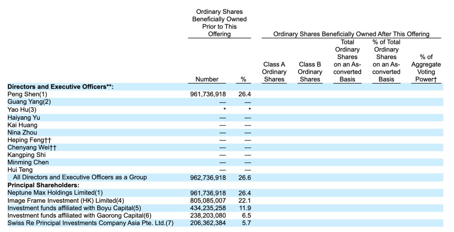Viewport: 454px width, 232px height.
Task: Click the asterisk in Yao Hu's Number column
Action: click(224, 109)
